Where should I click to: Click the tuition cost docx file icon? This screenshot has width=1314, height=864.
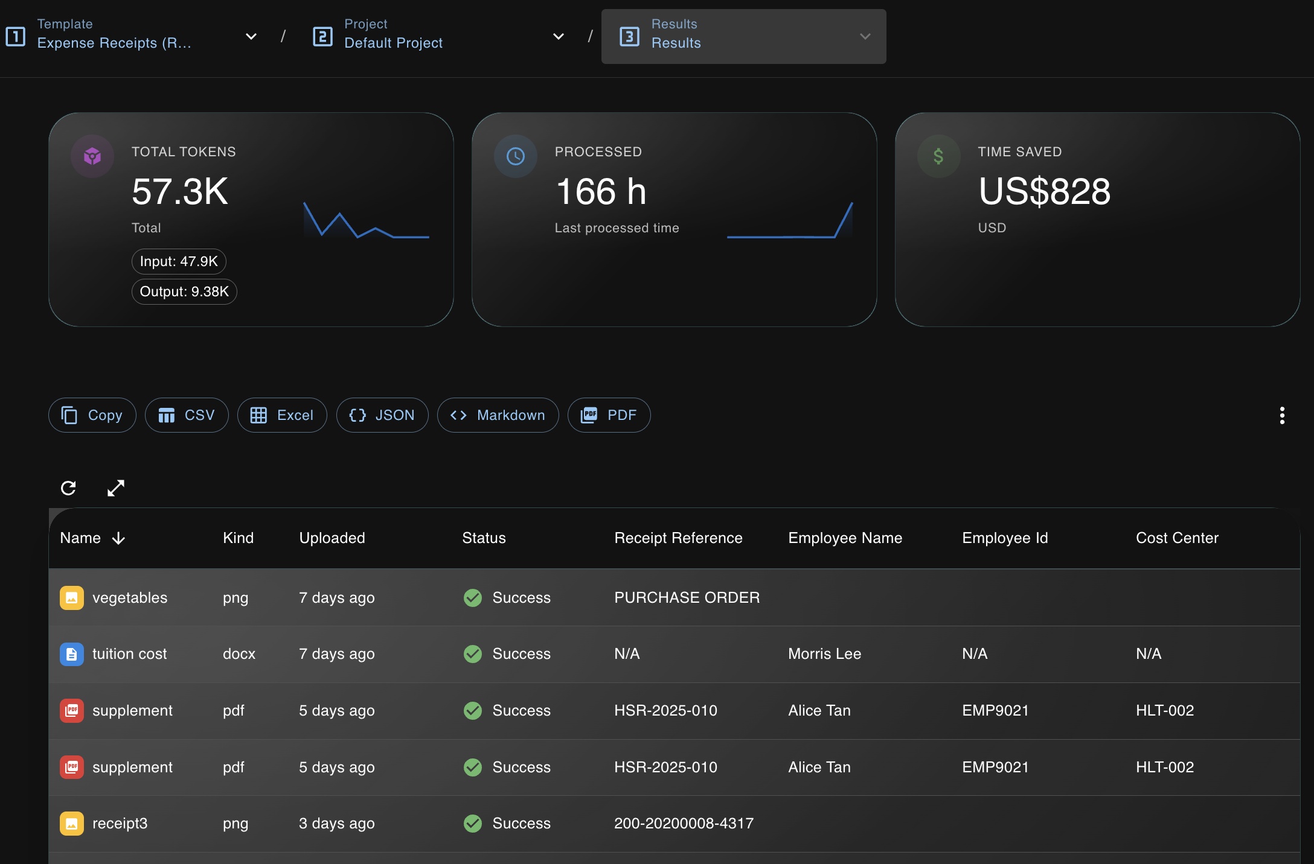click(72, 654)
